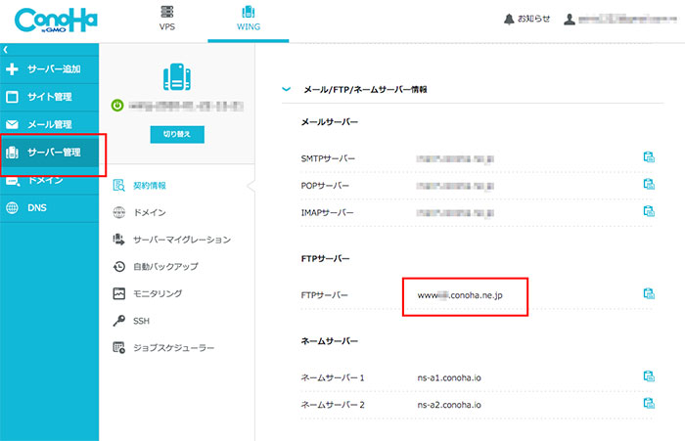Click the window icon for サイト管理
This screenshot has height=441, width=685.
click(12, 97)
